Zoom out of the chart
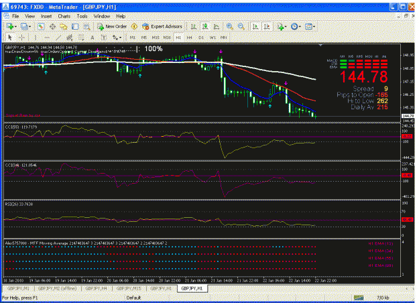419x303 pixels. point(241,26)
